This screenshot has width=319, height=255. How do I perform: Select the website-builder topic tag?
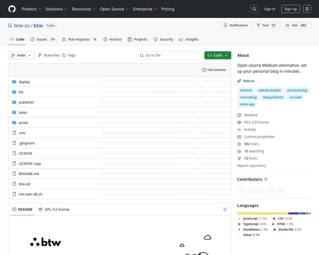[x=269, y=90]
